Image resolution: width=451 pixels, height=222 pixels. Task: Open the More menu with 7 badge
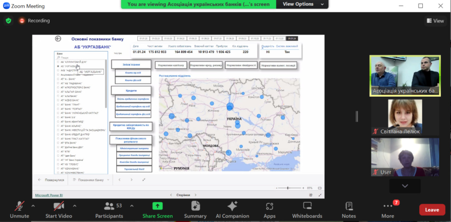point(388,210)
